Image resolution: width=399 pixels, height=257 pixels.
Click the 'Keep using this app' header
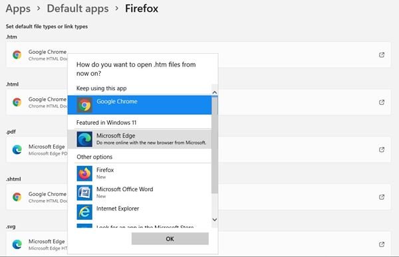click(x=101, y=88)
